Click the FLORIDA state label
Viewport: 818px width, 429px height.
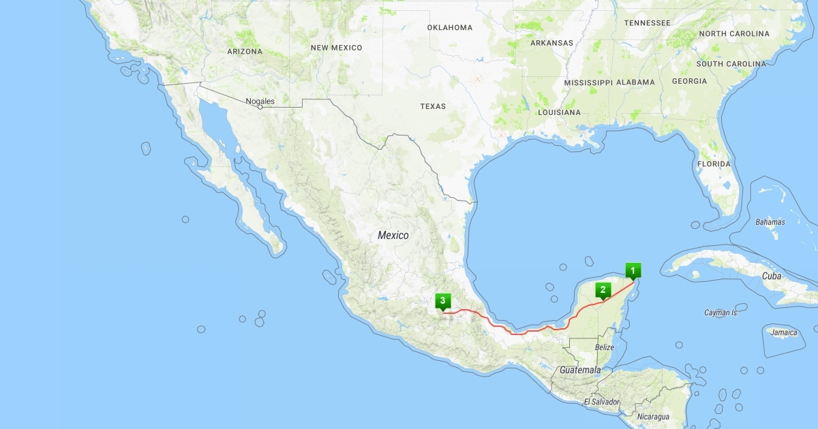(x=714, y=164)
